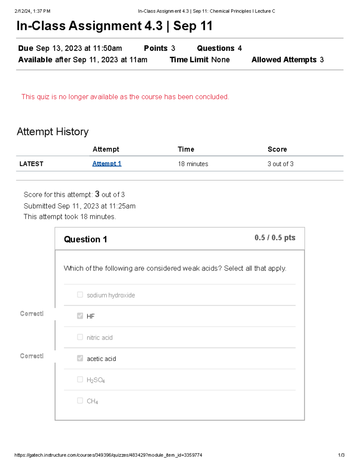Click the In-Class Assignment 4.3 page title
The image size is (360, 466).
coord(115,26)
